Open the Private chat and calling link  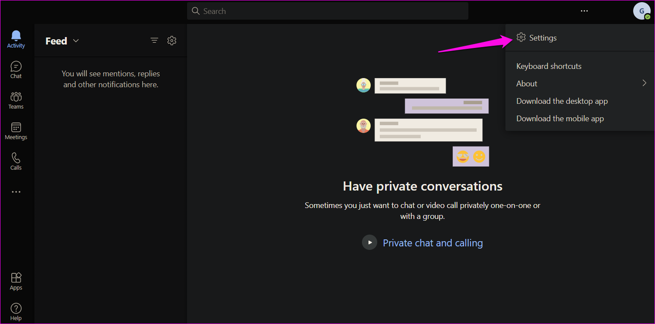click(433, 243)
